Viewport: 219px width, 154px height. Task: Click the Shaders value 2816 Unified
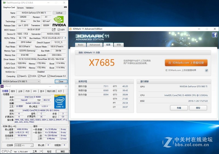[x=26, y=42]
